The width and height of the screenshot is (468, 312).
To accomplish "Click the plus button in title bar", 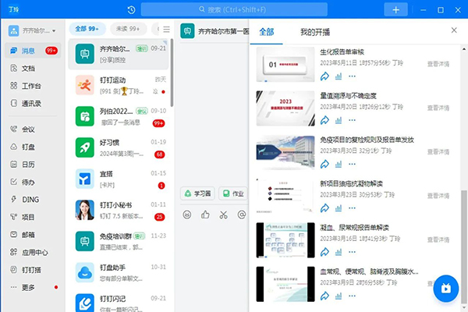I will [x=395, y=10].
